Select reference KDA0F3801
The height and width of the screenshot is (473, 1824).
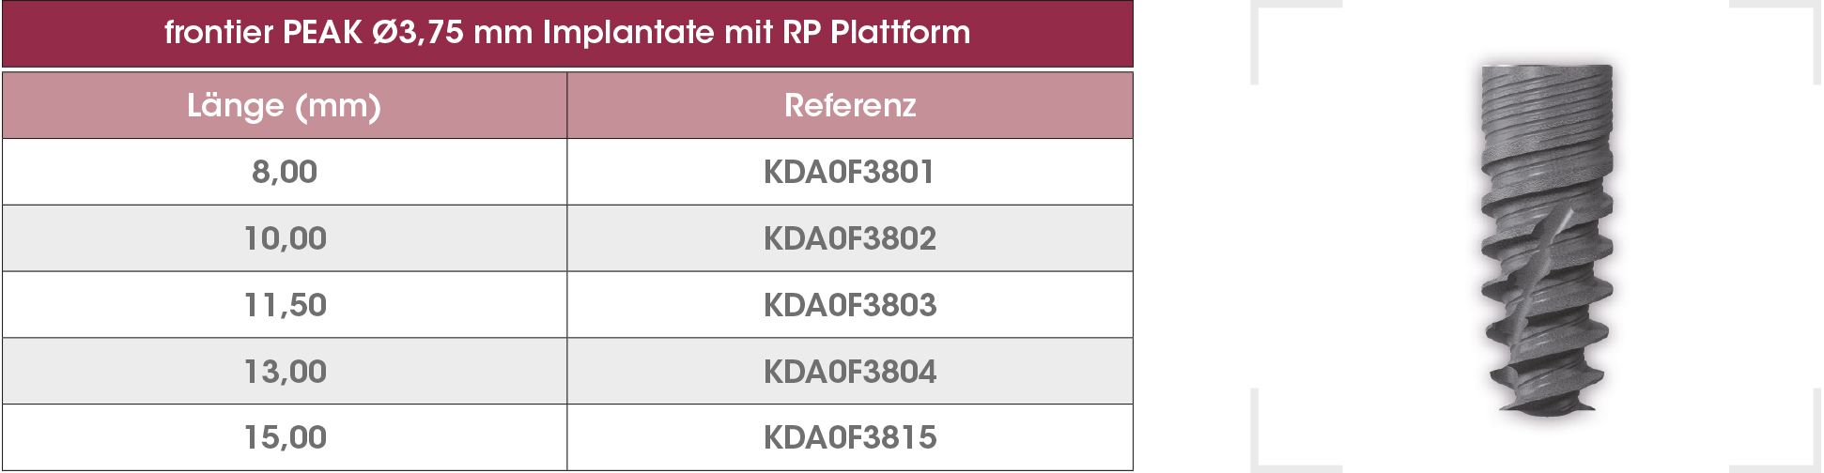[850, 172]
